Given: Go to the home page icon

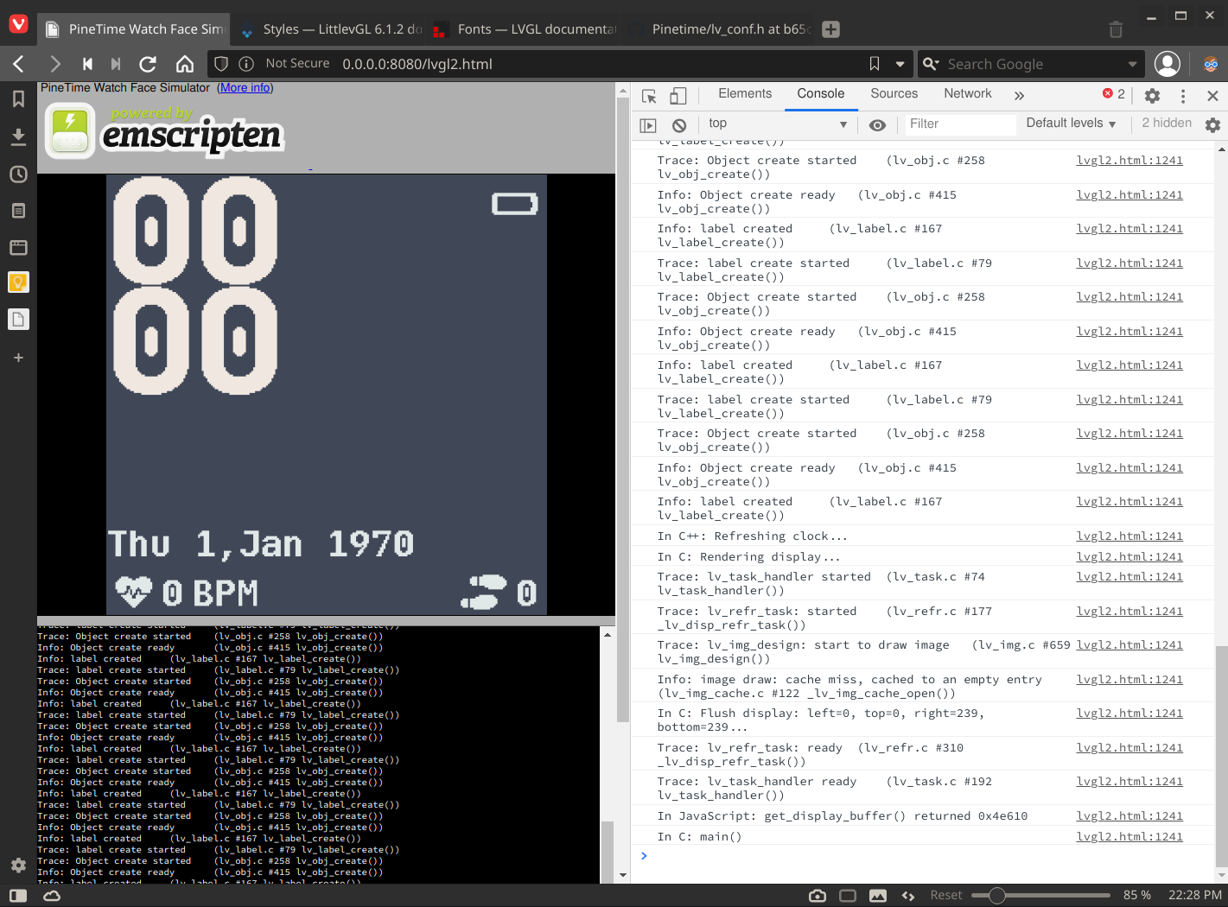Looking at the screenshot, I should pos(185,64).
